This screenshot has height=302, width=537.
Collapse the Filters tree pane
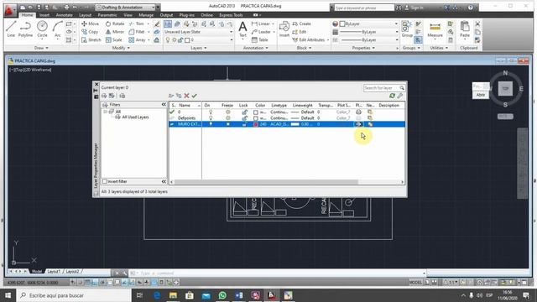(164, 104)
